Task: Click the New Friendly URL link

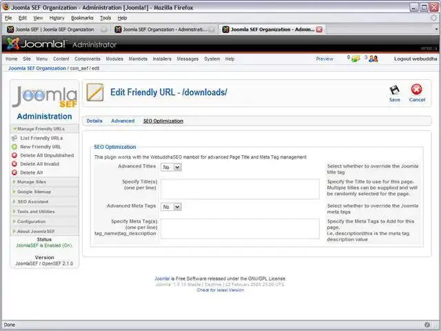Action: (x=41, y=147)
